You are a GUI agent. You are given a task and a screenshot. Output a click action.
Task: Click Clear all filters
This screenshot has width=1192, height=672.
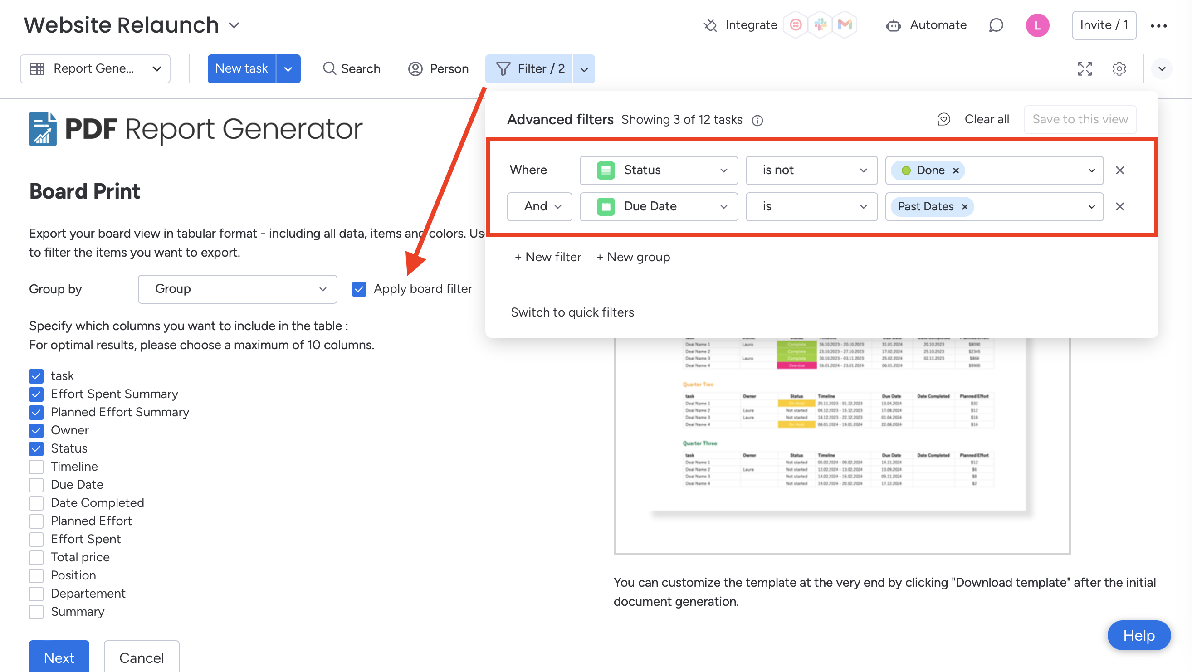pos(987,119)
